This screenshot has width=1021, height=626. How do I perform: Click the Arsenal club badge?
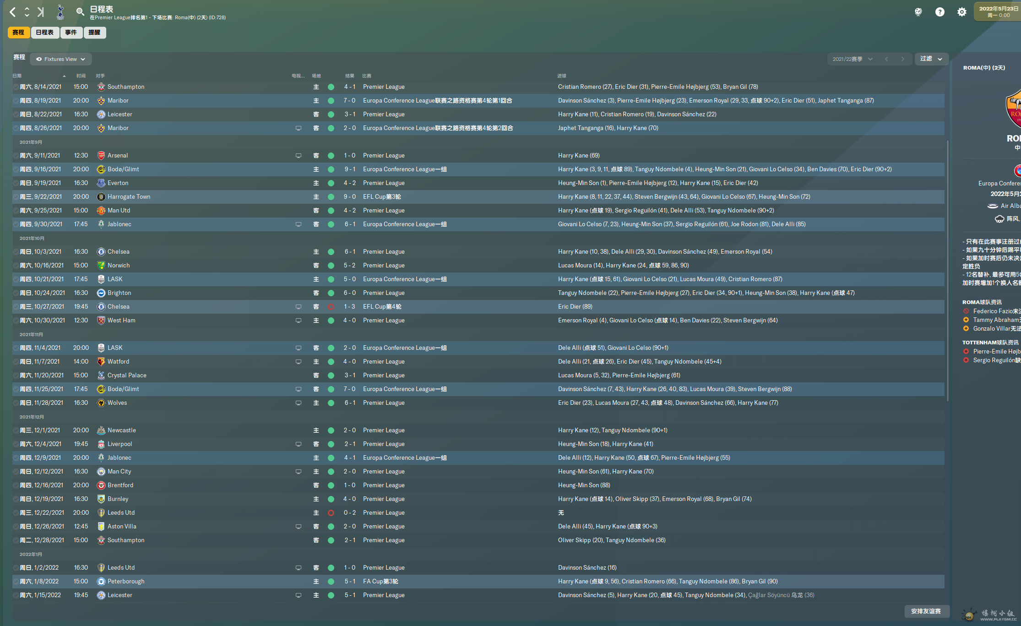pyautogui.click(x=101, y=156)
